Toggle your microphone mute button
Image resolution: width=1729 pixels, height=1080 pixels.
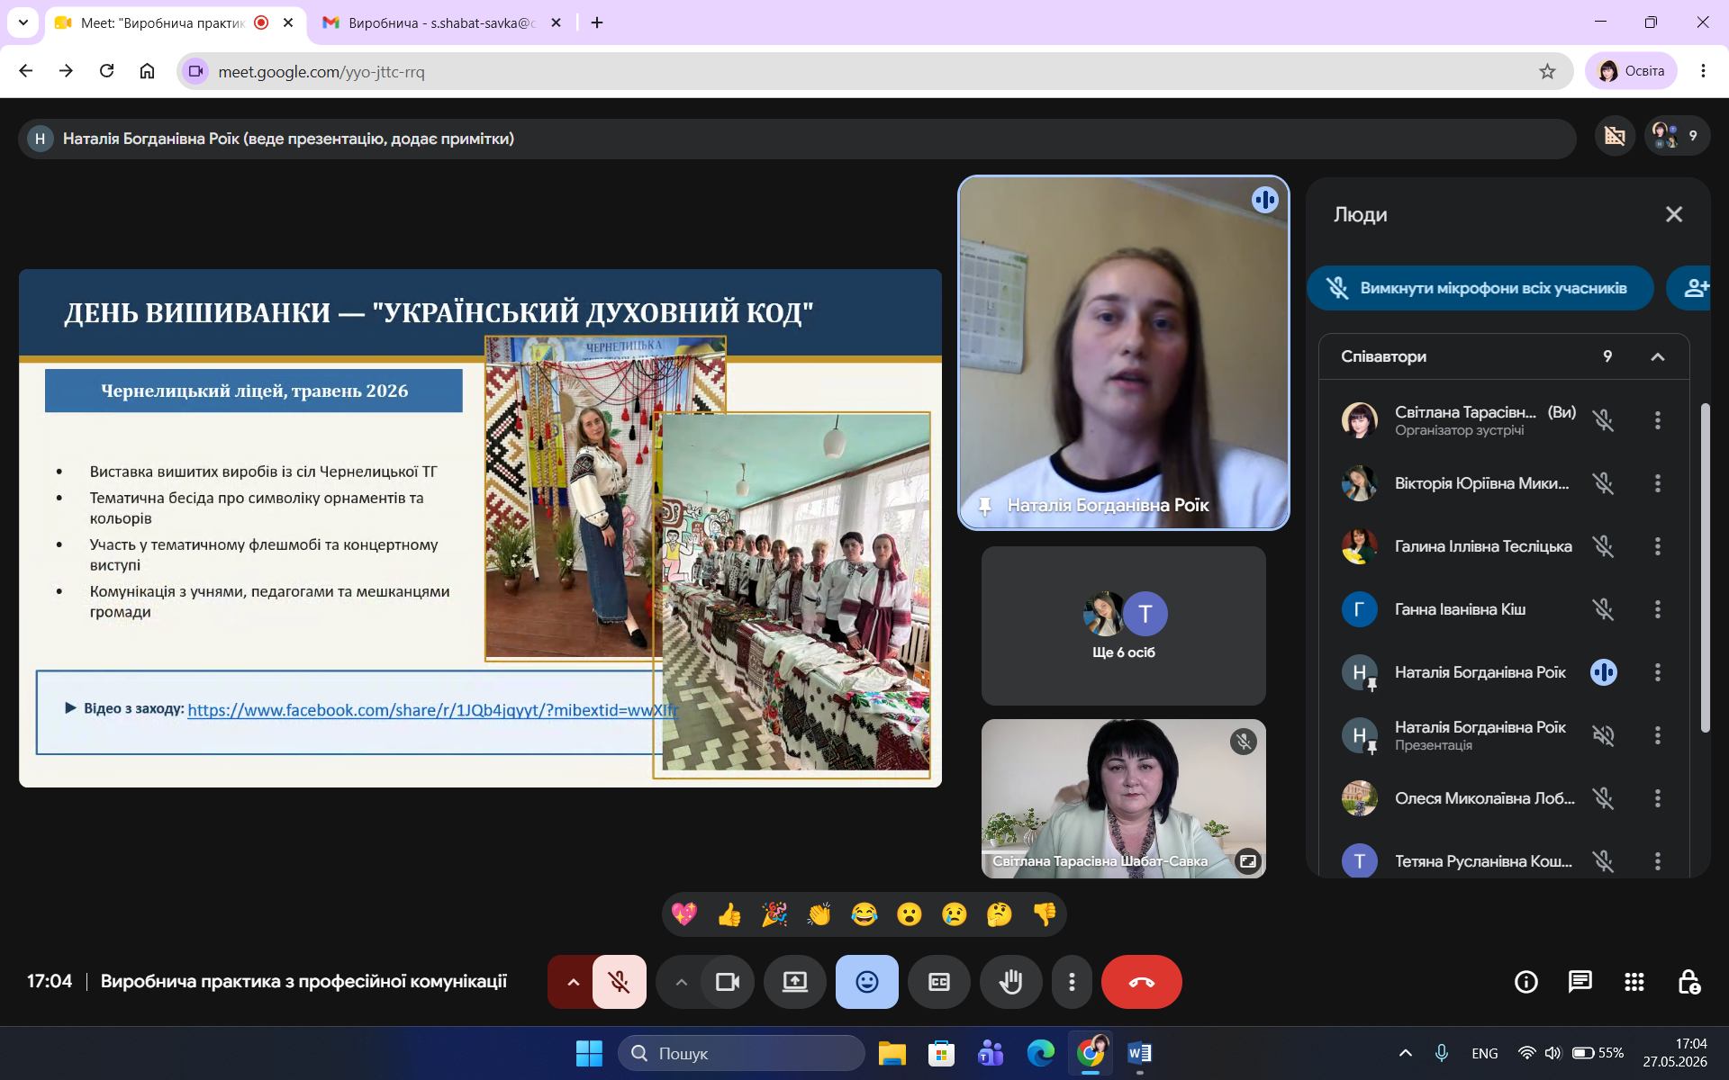point(619,982)
